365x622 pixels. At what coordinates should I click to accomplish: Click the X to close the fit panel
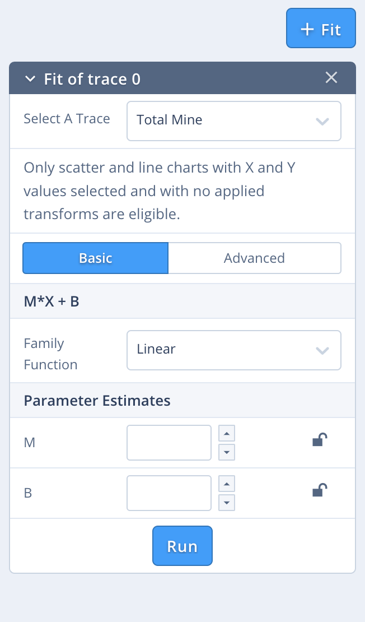331,78
